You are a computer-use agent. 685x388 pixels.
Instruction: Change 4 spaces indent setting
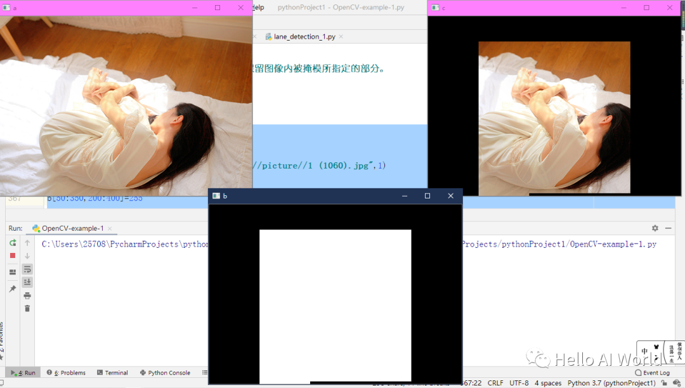(548, 383)
